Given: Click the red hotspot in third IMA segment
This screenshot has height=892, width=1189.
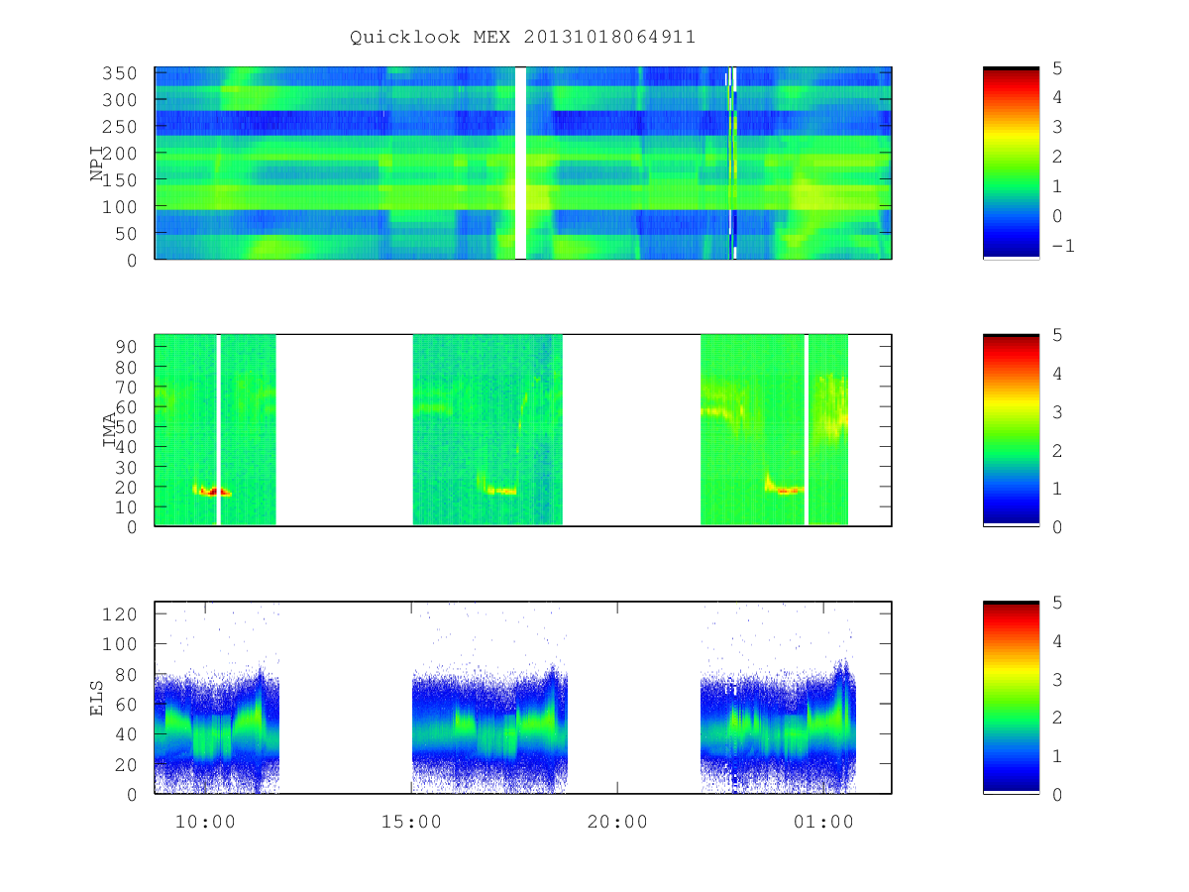Looking at the screenshot, I should pyautogui.click(x=788, y=490).
